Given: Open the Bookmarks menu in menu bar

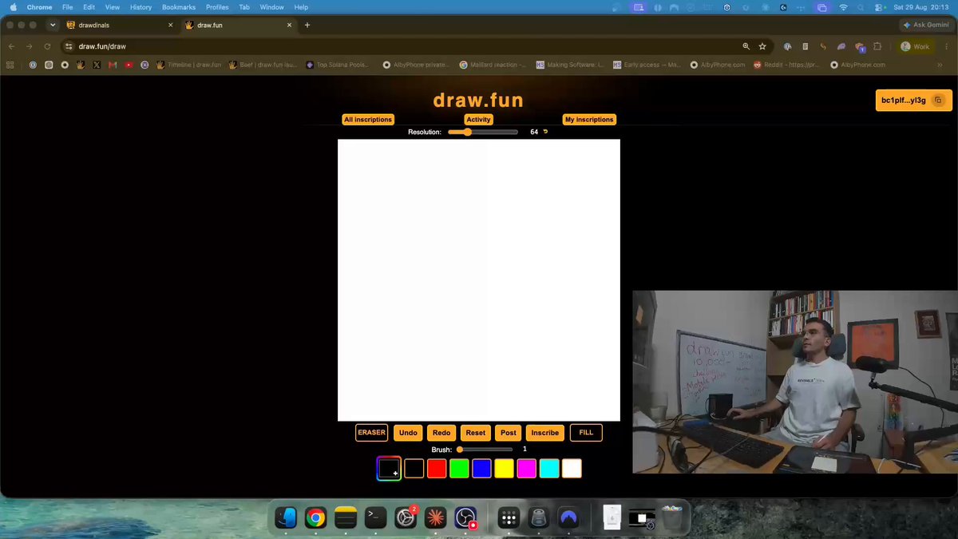Looking at the screenshot, I should point(179,7).
